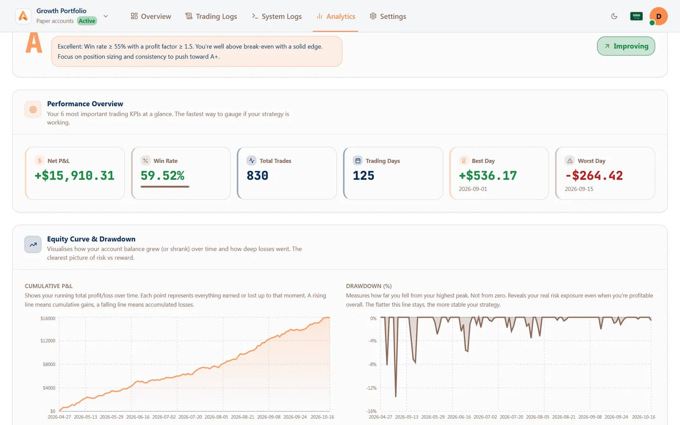Click the Net P&L dollar icon
680x425 pixels.
click(40, 161)
